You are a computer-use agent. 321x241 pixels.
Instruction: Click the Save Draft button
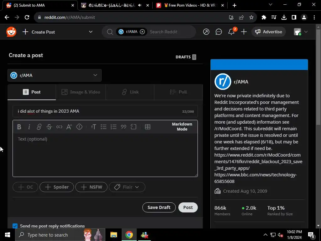coord(159,207)
